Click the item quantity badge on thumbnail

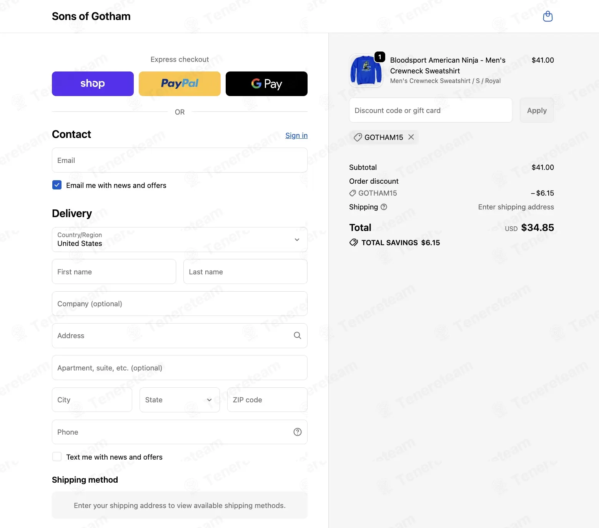click(x=380, y=57)
